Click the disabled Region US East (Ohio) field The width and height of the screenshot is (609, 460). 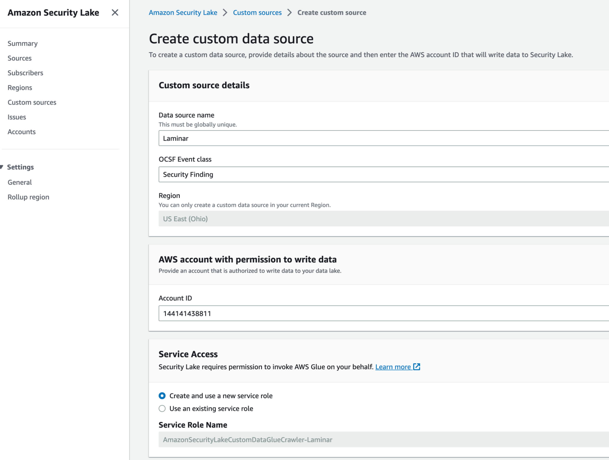click(383, 219)
